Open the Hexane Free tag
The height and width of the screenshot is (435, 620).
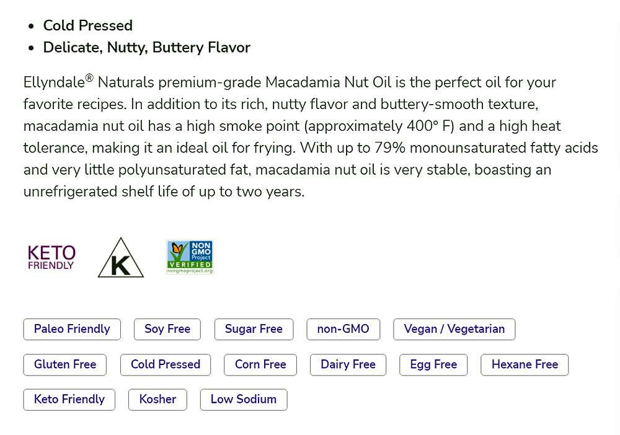coord(525,364)
